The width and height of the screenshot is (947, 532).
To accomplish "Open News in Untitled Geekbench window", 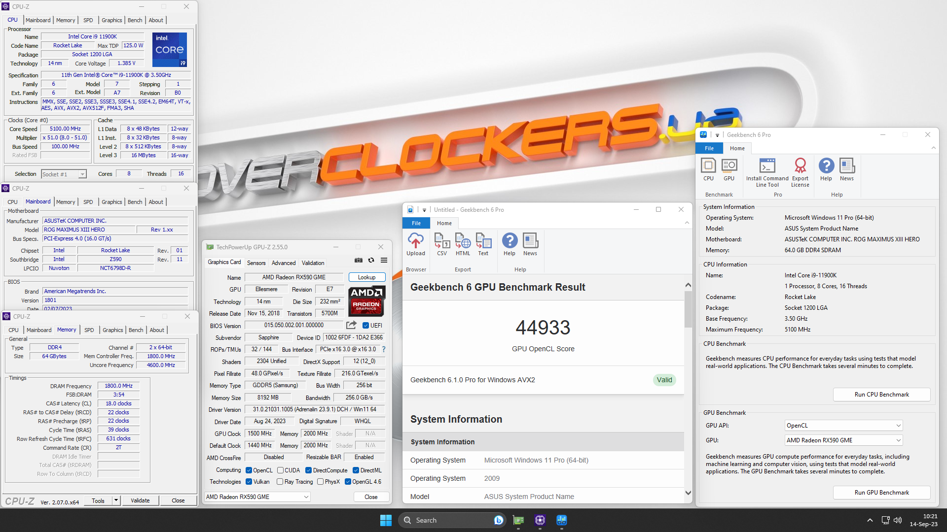I will (x=530, y=244).
